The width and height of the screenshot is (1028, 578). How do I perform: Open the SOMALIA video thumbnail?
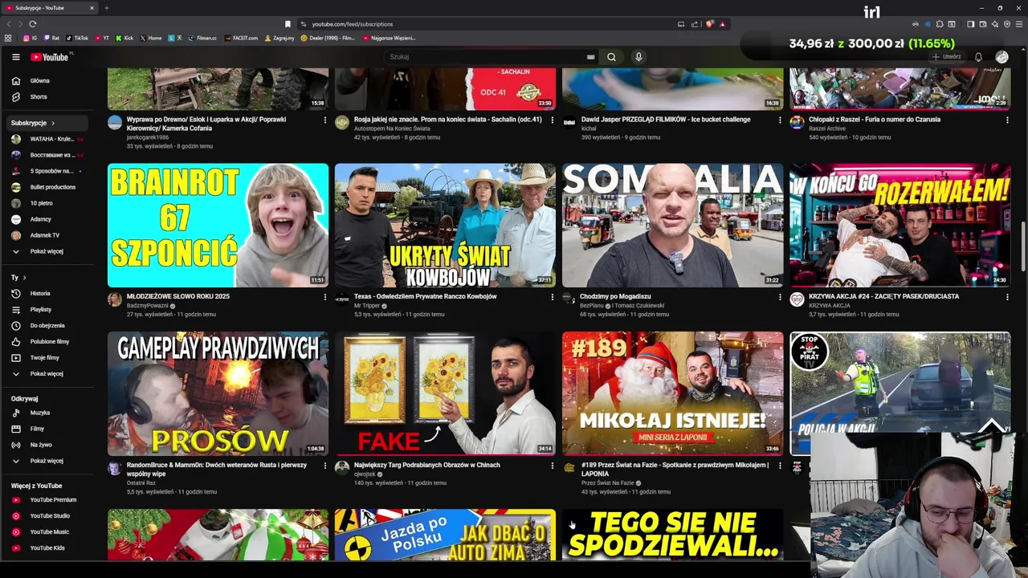coord(672,226)
